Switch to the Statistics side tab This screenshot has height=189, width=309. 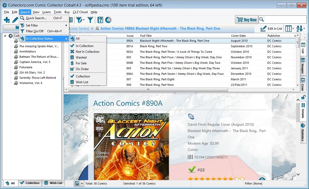303,133
